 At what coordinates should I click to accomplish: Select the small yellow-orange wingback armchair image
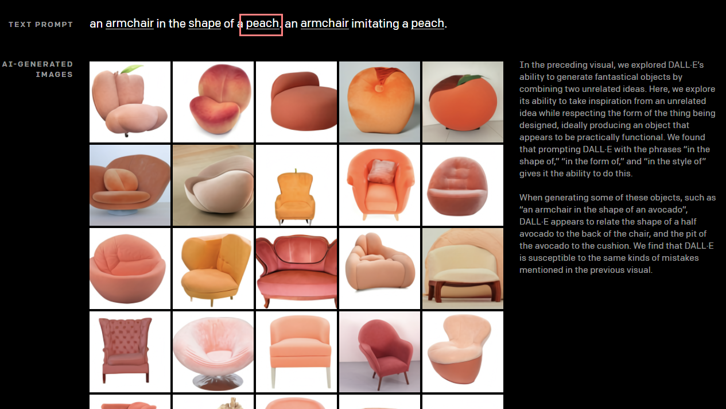(x=296, y=186)
